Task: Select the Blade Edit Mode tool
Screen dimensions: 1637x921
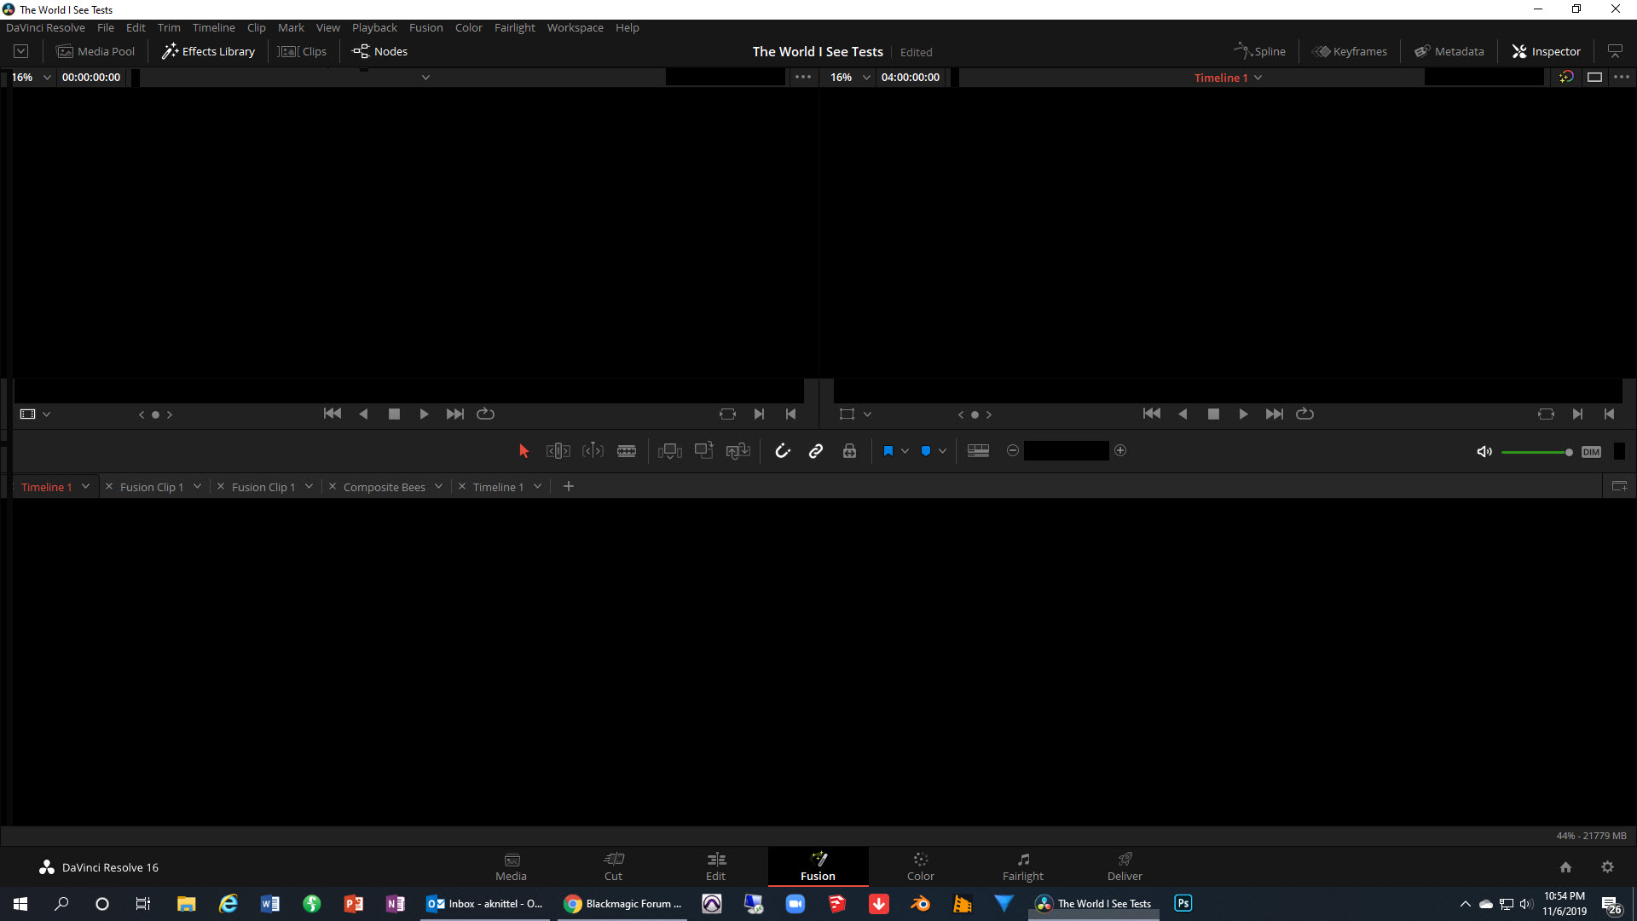Action: point(627,451)
